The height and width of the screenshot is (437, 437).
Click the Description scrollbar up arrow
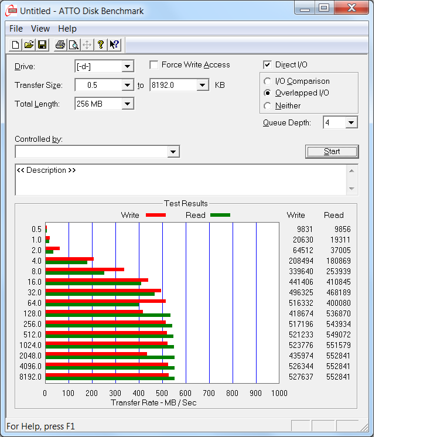pyautogui.click(x=351, y=171)
